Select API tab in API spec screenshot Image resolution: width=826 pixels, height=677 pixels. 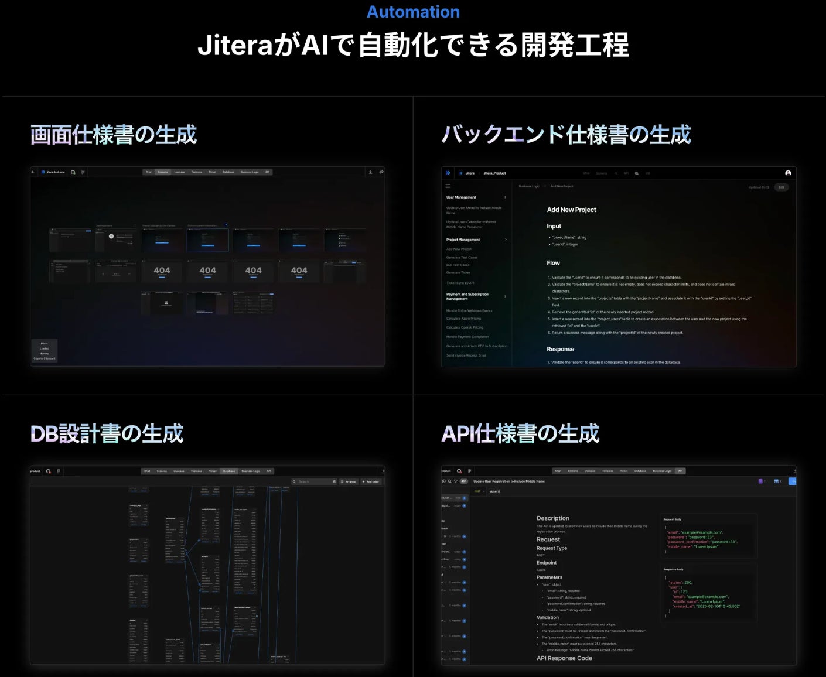[680, 471]
